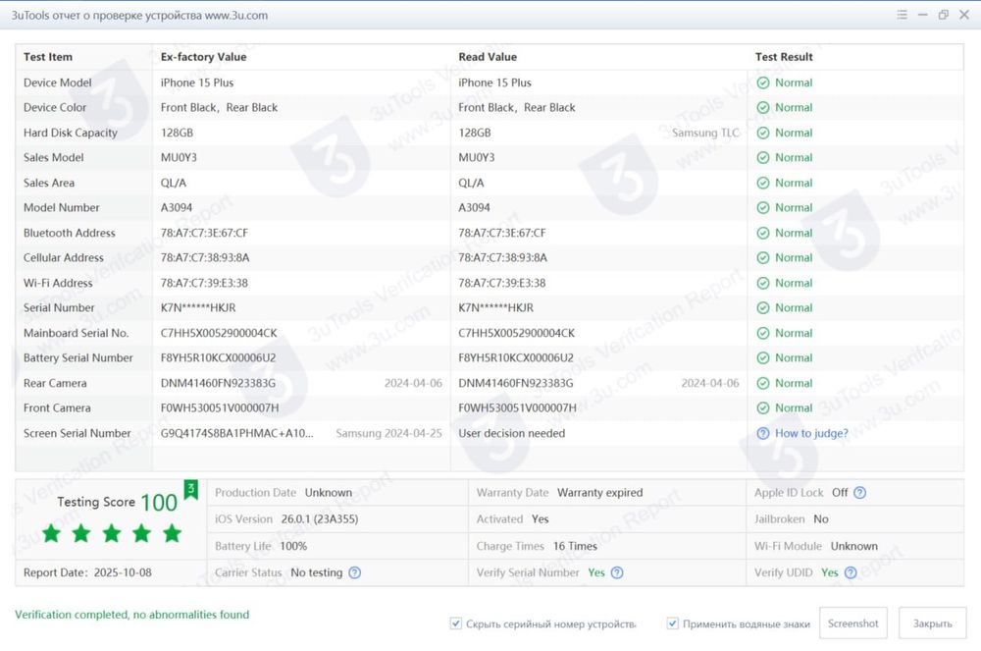The width and height of the screenshot is (981, 651).
Task: Click the help icon next to Apple ID Lock
Action: click(x=860, y=493)
